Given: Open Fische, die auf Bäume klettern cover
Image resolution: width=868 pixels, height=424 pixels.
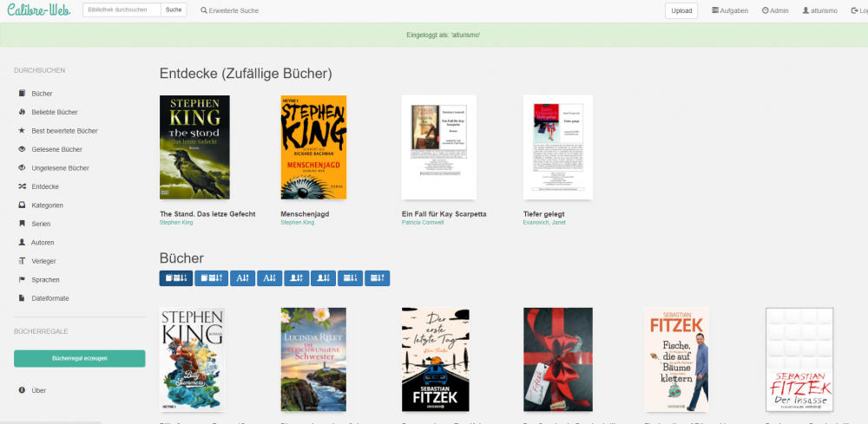Looking at the screenshot, I should [x=676, y=359].
